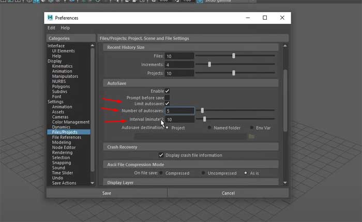Click the folder browse icon for autosave destination
The width and height of the screenshot is (362, 222).
tap(252, 136)
